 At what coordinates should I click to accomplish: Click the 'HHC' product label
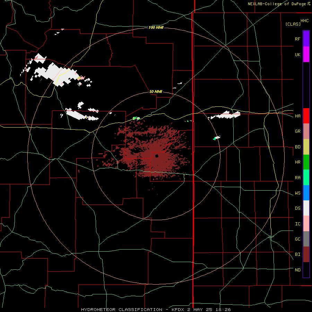304,21
